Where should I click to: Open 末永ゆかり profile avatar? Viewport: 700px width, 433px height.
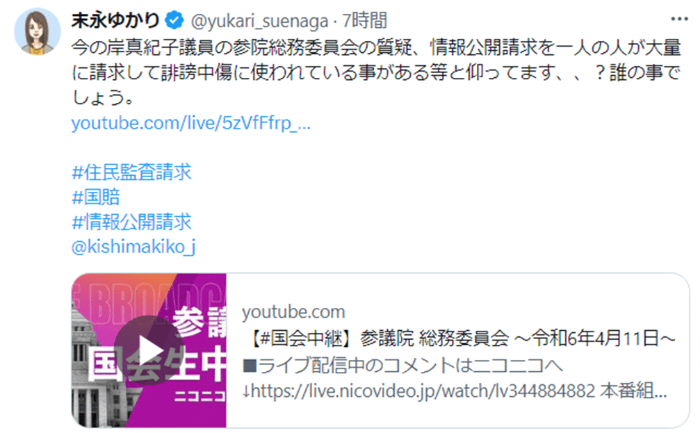coord(37,31)
